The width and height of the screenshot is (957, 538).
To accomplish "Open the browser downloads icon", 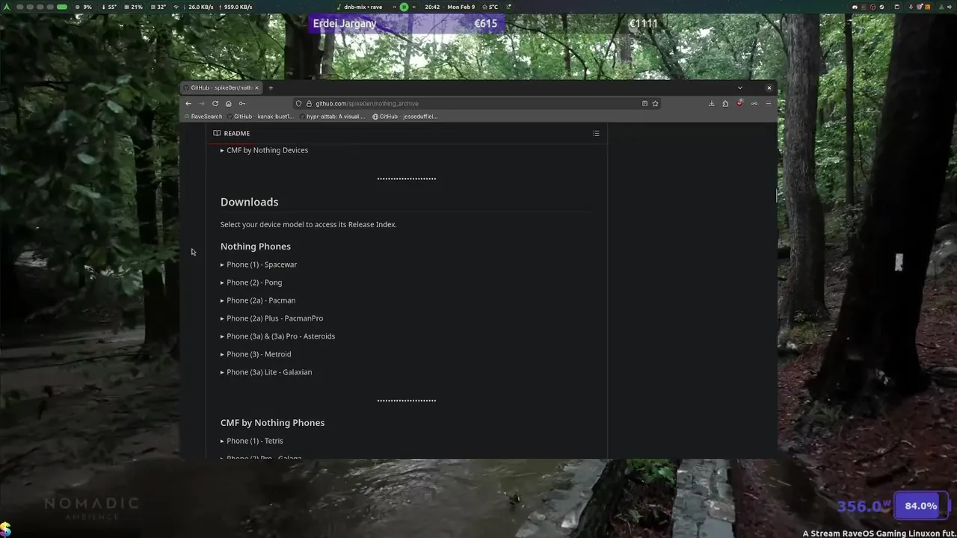I will point(711,103).
